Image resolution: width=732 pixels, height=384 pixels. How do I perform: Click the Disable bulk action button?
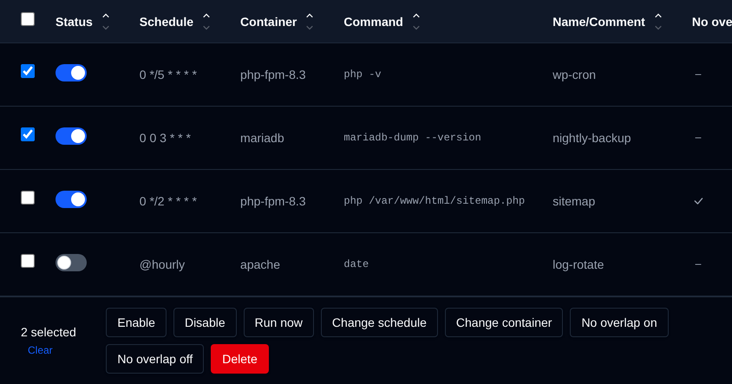205,322
